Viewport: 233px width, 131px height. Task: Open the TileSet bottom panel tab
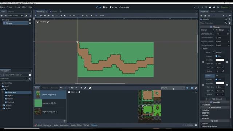[86, 125]
